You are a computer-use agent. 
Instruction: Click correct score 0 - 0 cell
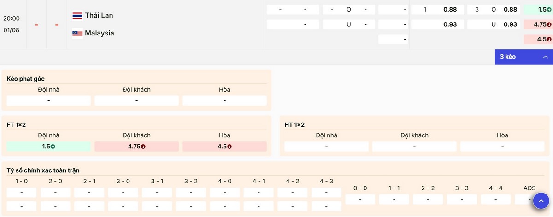point(360,199)
